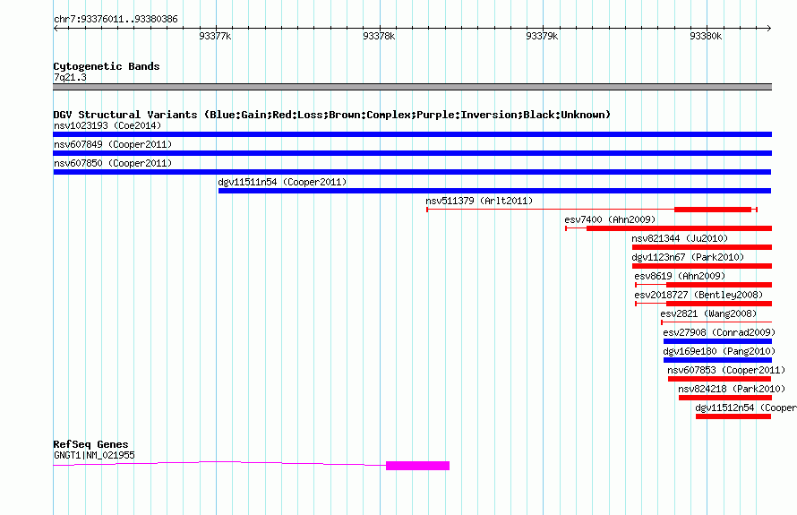797x515 pixels.
Task: Select the esv7400 (Ahn2009) red bar
Action: (679, 228)
